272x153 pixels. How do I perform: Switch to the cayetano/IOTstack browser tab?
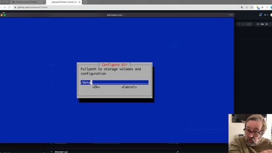[x=64, y=2]
